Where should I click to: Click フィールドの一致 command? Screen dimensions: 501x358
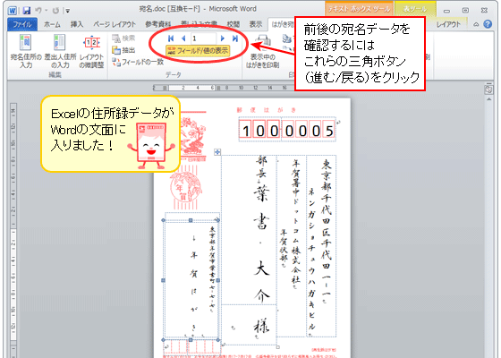click(138, 62)
